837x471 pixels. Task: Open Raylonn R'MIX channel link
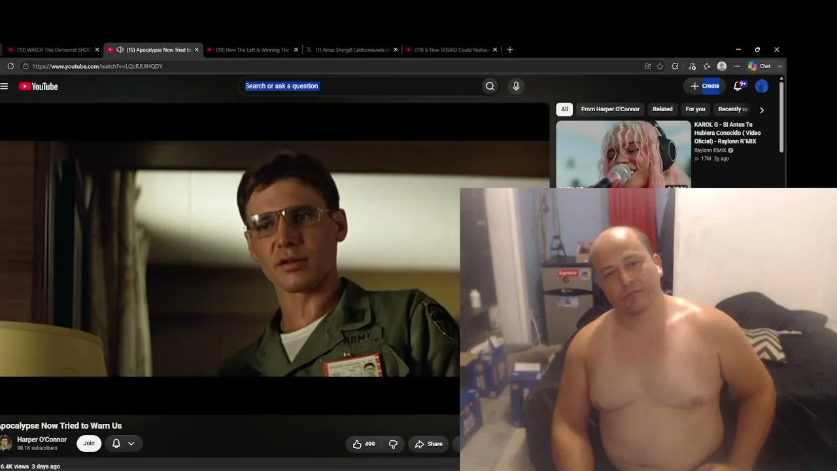(x=710, y=150)
